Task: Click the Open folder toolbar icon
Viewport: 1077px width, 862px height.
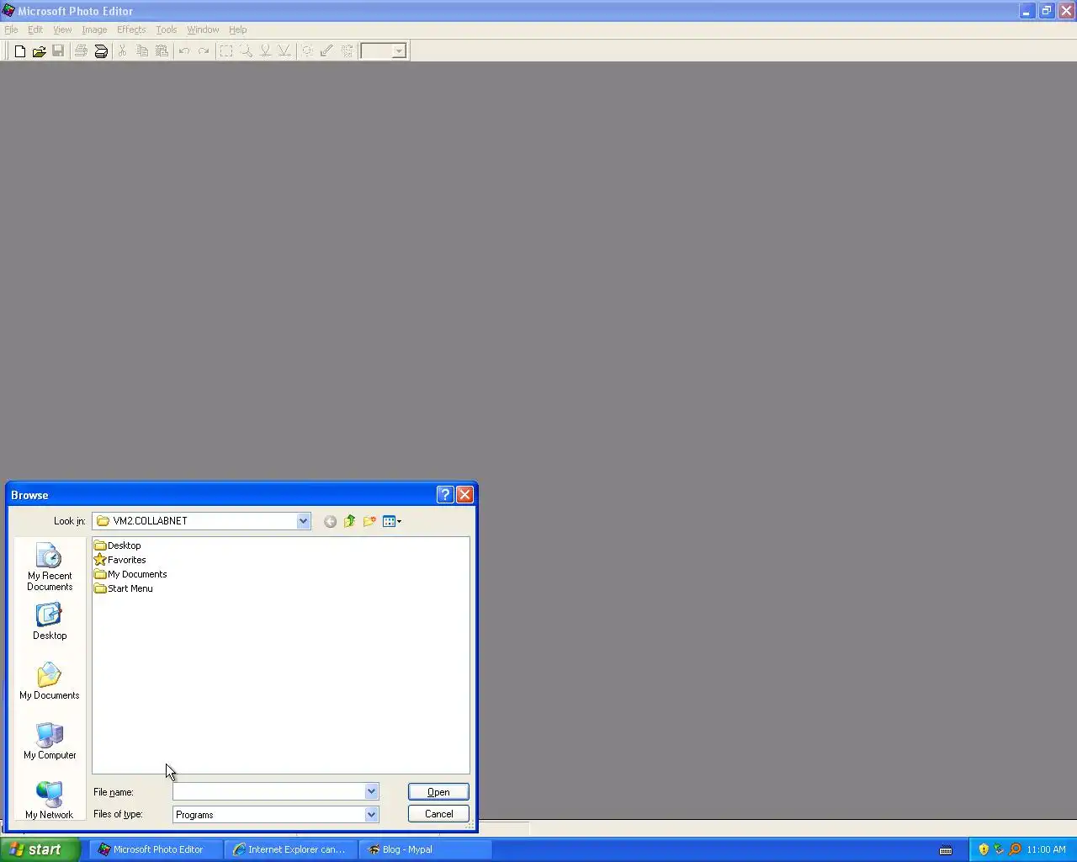Action: (39, 51)
